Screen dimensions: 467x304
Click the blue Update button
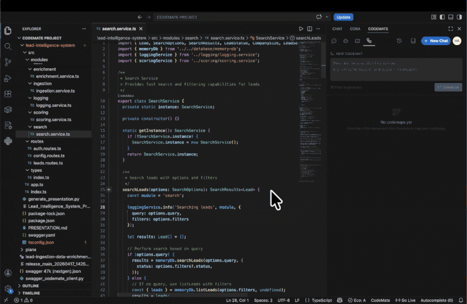pyautogui.click(x=343, y=17)
